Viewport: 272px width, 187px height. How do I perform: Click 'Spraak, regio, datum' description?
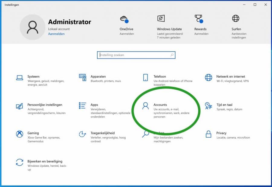(229, 109)
